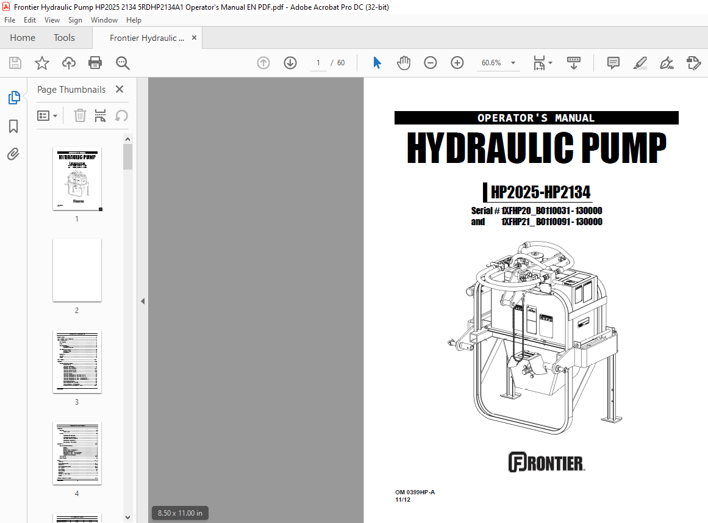Select page 1 thumbnail
Viewport: 708px width, 523px height.
click(77, 179)
